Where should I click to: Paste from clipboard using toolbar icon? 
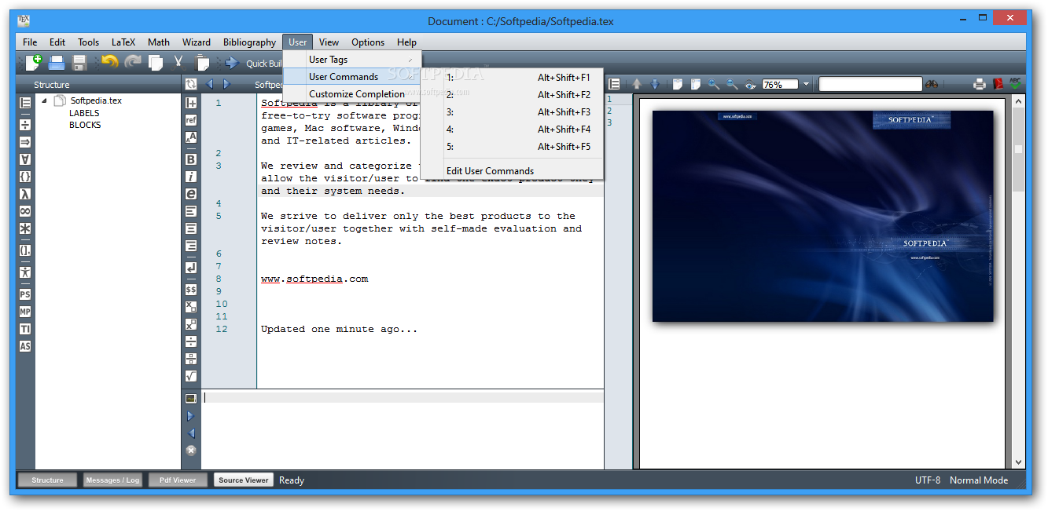point(202,63)
